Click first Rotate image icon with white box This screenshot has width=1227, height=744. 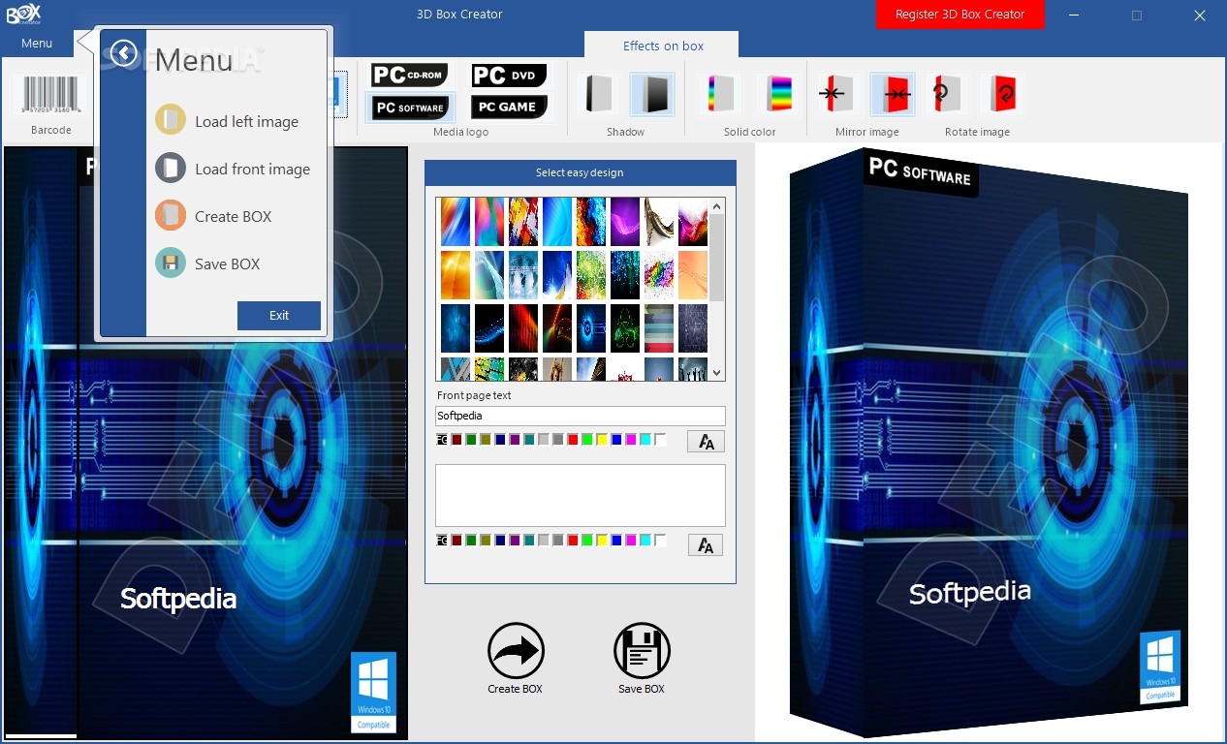(x=946, y=94)
